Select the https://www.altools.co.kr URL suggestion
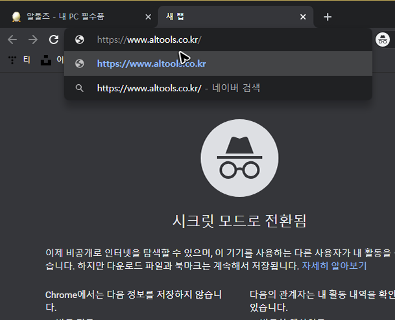 click(x=218, y=63)
